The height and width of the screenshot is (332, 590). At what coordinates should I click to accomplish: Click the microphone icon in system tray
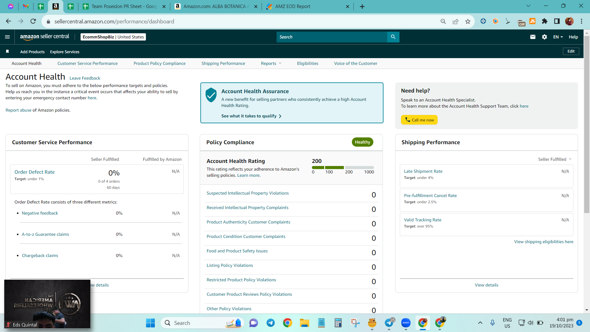[x=493, y=323]
